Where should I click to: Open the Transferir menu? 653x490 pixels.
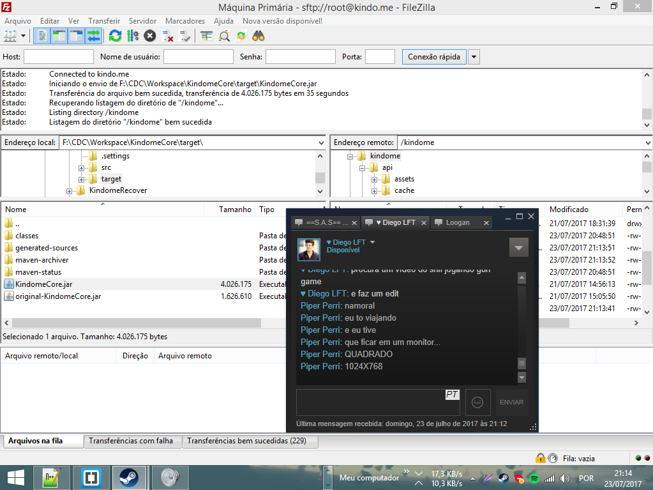tap(104, 21)
